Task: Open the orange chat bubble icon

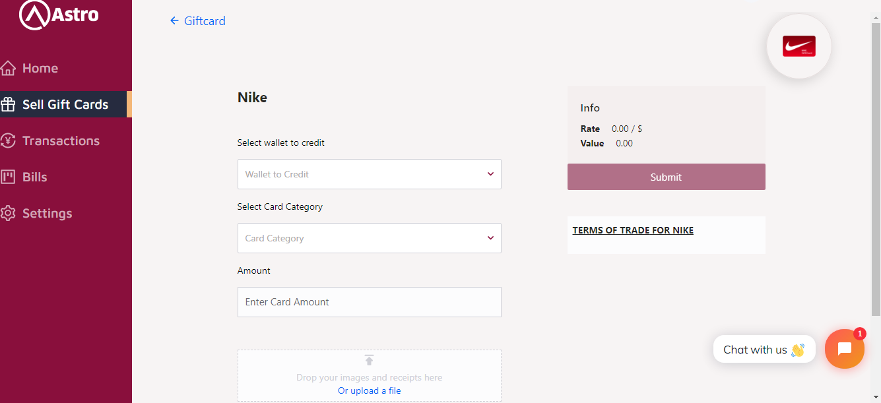Action: tap(844, 349)
